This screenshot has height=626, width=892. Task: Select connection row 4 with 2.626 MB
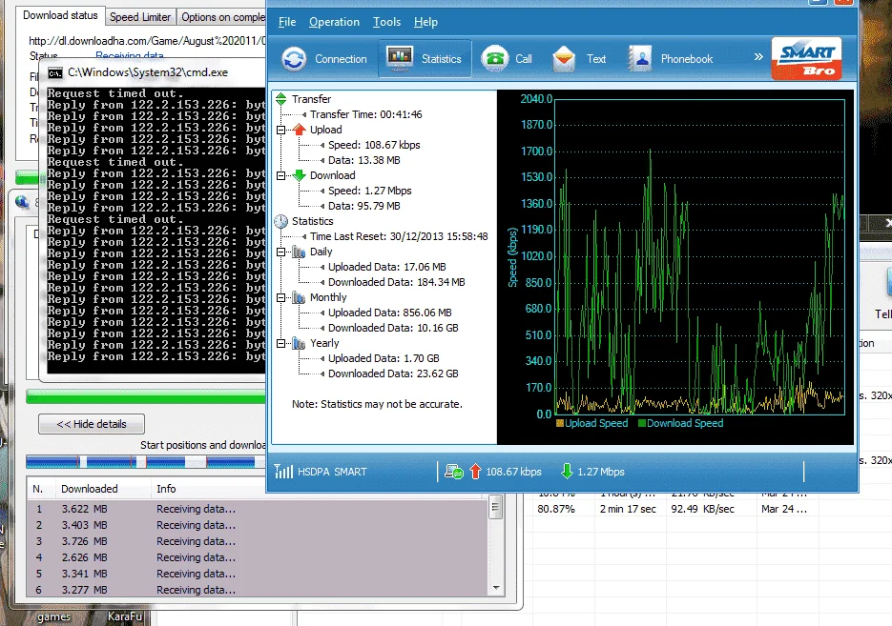(x=258, y=557)
